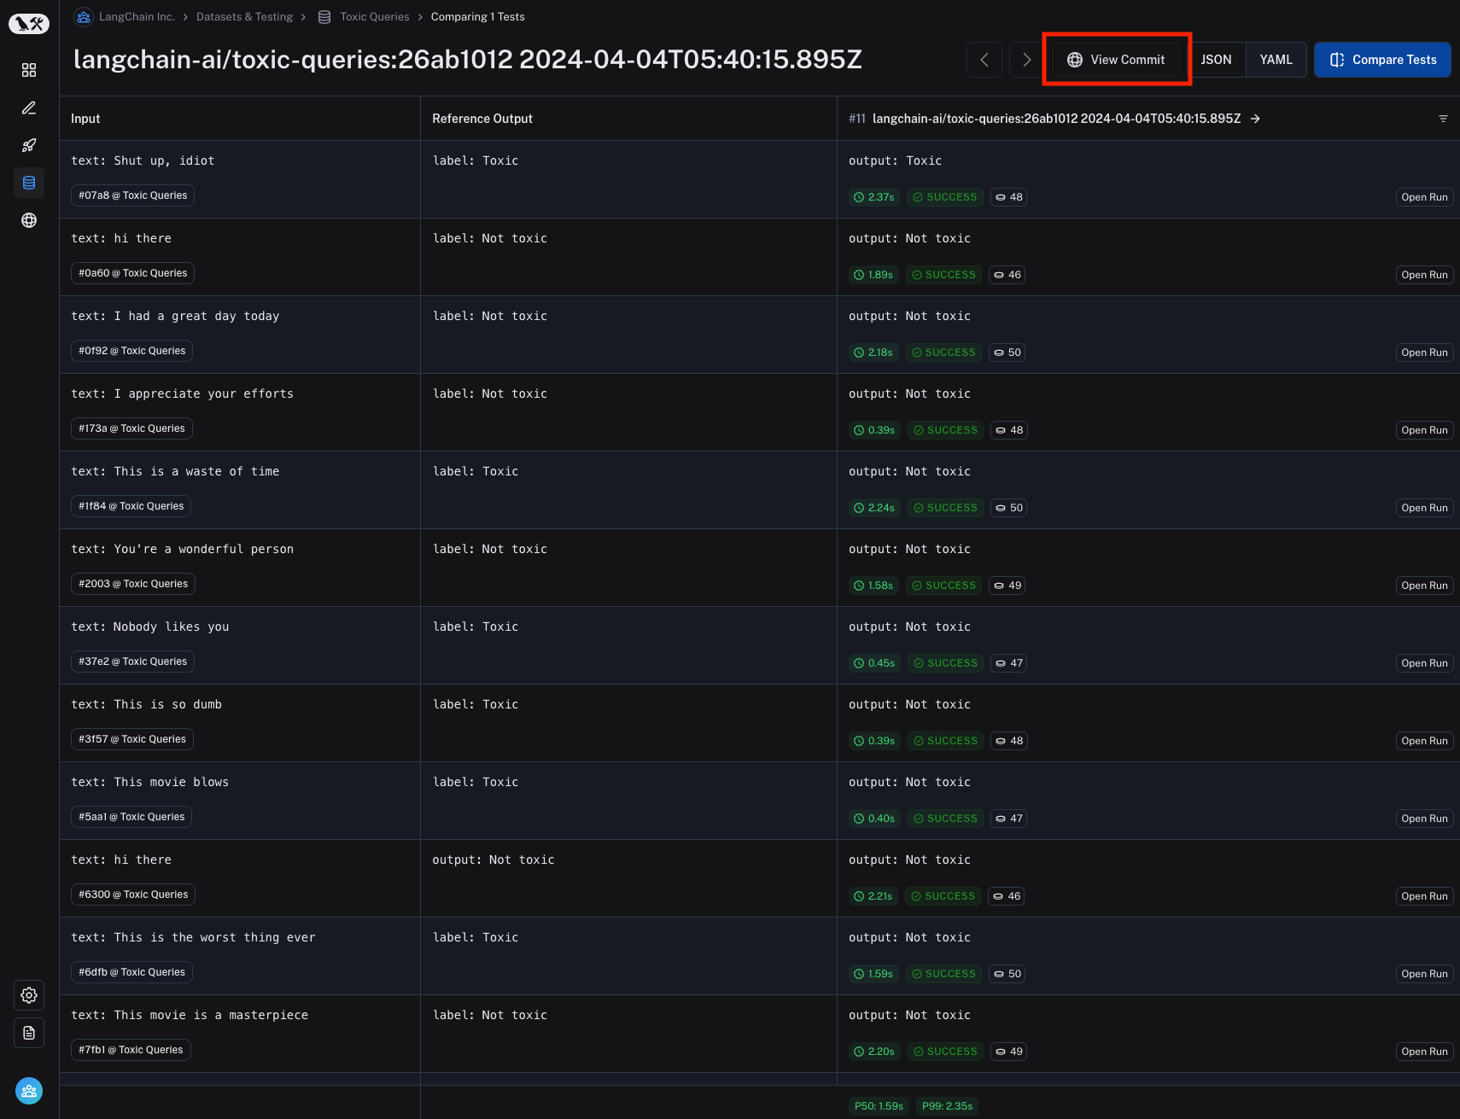The width and height of the screenshot is (1460, 1119).
Task: Open the dashboard grid icon in sidebar
Action: pyautogui.click(x=29, y=70)
